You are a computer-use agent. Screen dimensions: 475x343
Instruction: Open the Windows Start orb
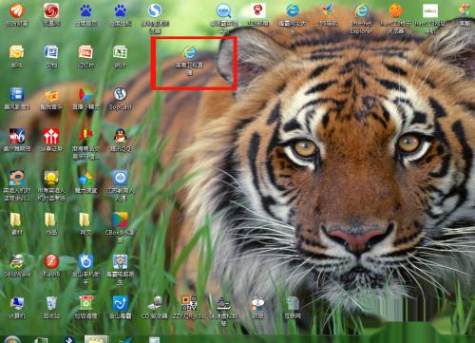[x=11, y=339]
